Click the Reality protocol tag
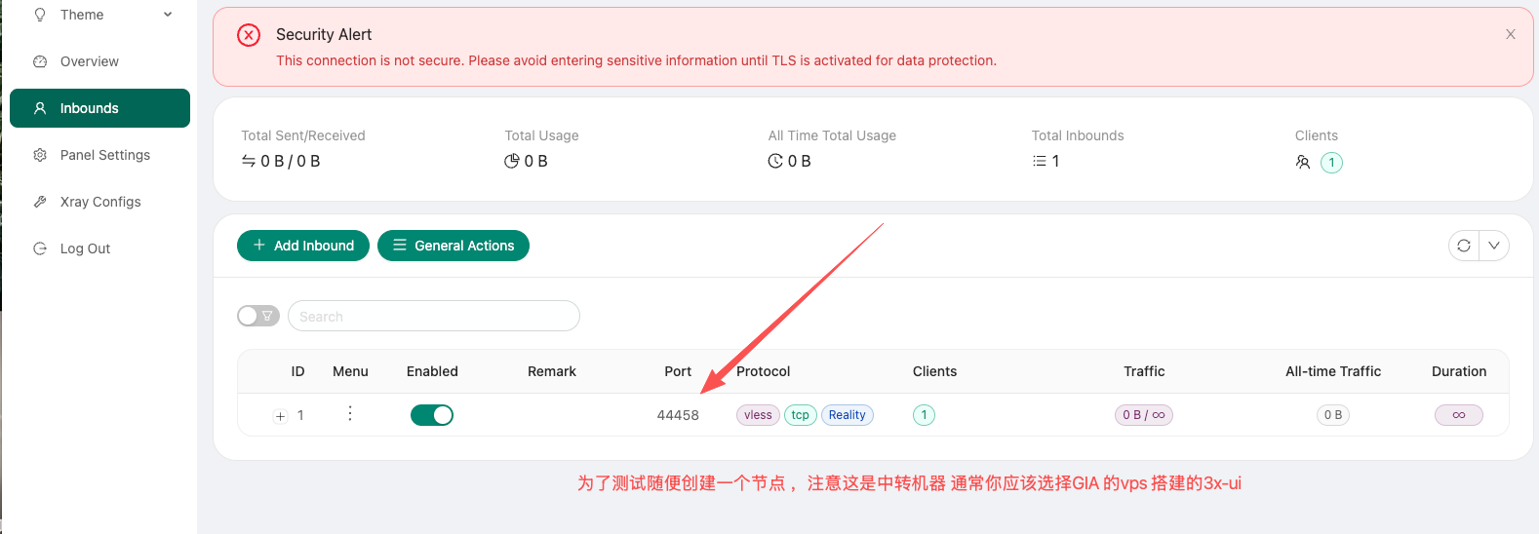1539x534 pixels. pyautogui.click(x=847, y=415)
